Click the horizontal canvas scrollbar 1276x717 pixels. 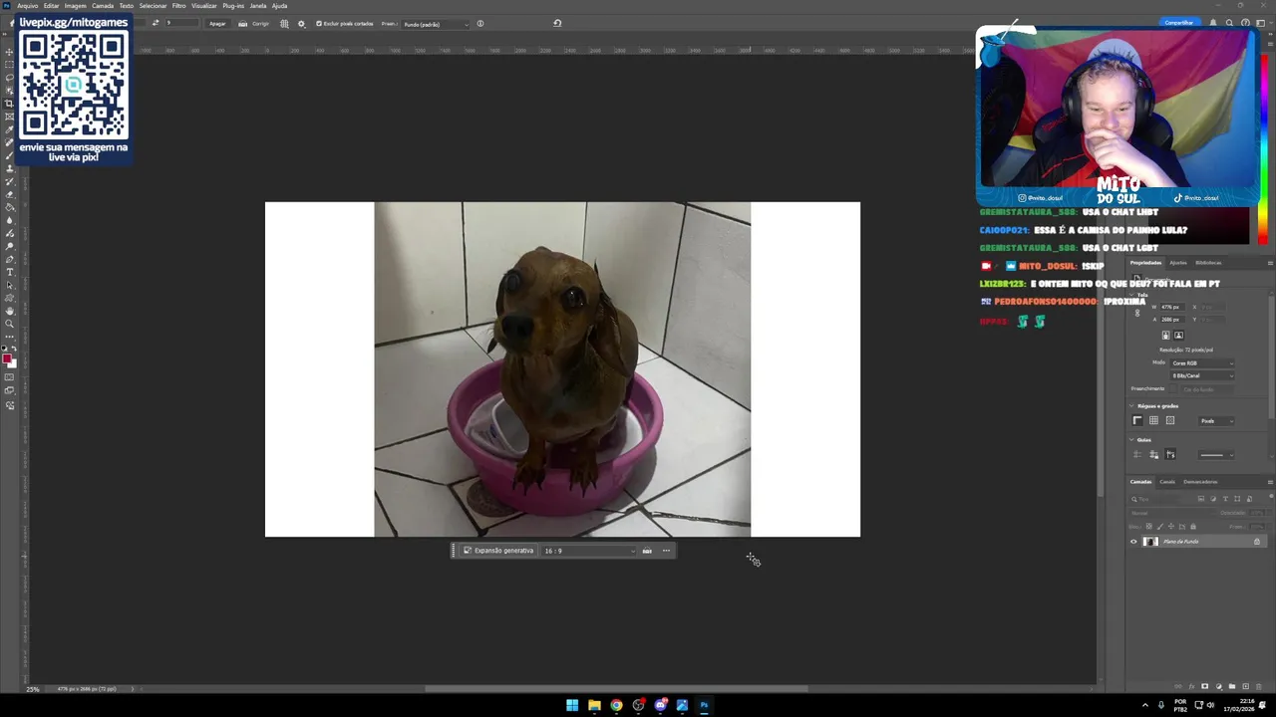pyautogui.click(x=616, y=688)
